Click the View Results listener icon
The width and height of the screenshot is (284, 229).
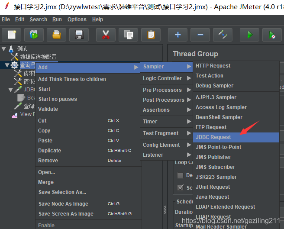point(15,114)
